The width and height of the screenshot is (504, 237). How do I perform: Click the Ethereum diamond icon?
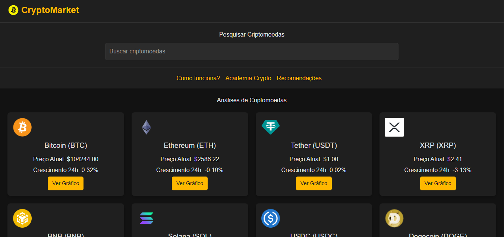(146, 127)
